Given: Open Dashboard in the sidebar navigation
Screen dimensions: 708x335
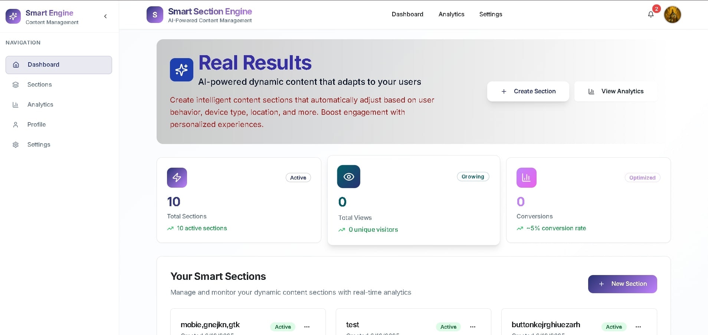Looking at the screenshot, I should pos(59,65).
